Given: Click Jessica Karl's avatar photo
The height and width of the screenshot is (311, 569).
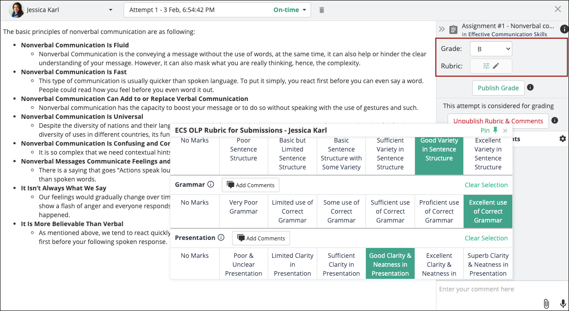Looking at the screenshot, I should 16,10.
